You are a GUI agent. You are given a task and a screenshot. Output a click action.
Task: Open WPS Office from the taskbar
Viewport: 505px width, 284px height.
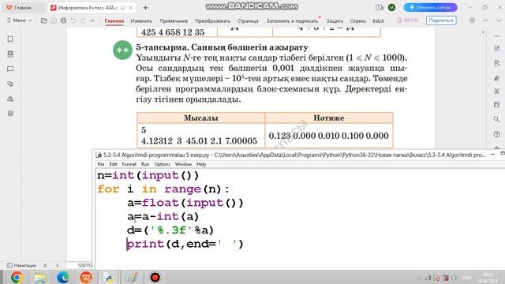(86, 277)
